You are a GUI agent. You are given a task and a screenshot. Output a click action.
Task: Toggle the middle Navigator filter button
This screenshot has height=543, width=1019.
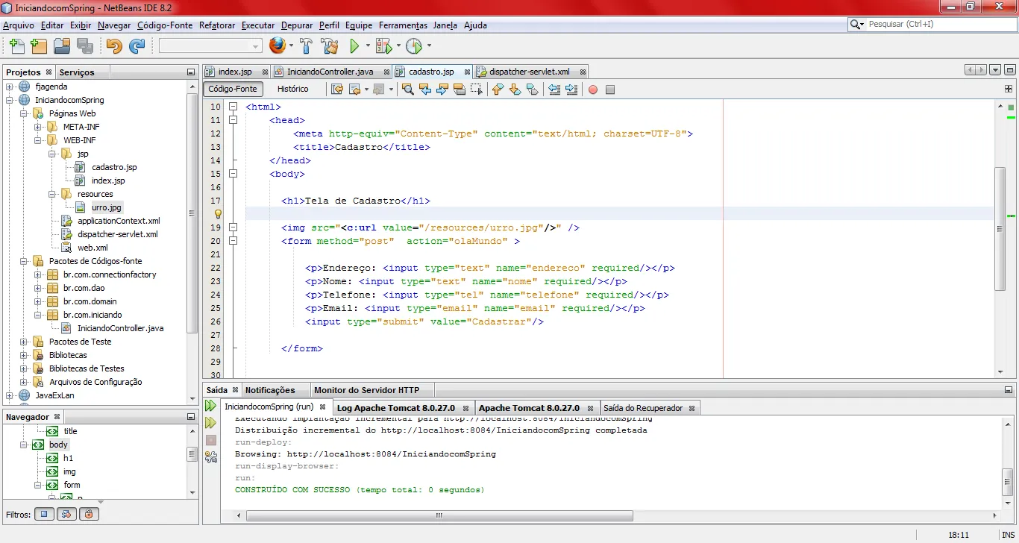67,514
